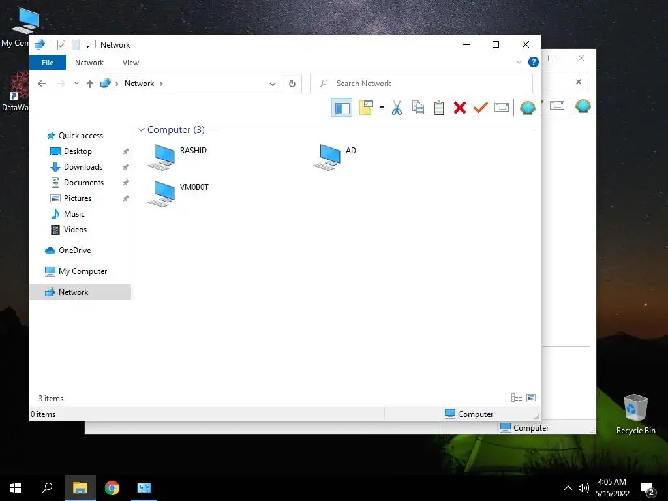Open the Recycle Bin desktop icon
668x501 pixels.
click(x=635, y=414)
